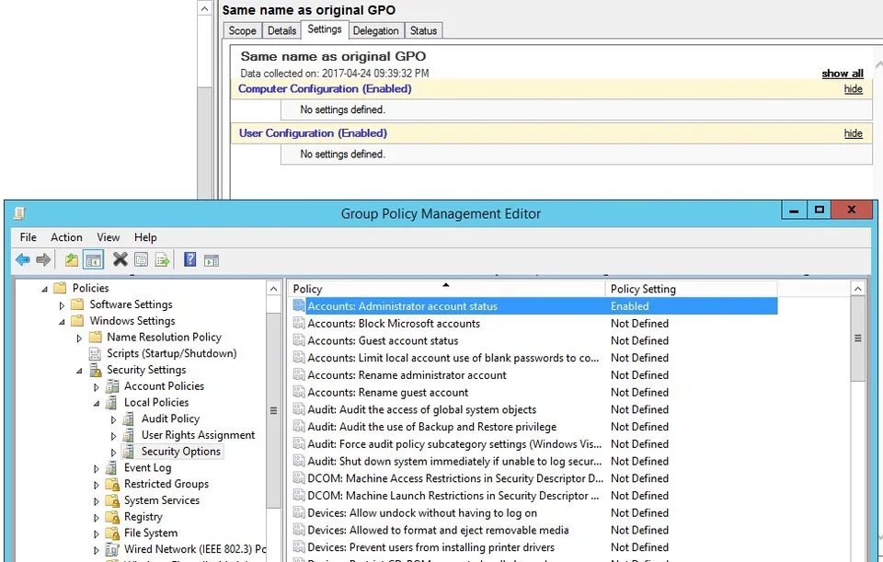Click the Security Settings tree icon
This screenshot has height=562, width=883.
pos(95,370)
